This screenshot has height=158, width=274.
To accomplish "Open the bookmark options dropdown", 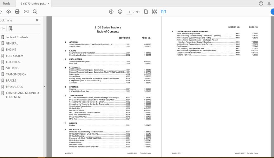I will click(2, 28).
